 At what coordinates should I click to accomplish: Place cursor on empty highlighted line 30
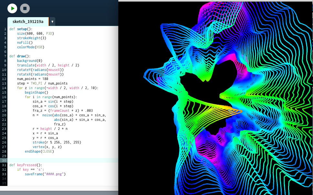(x=61, y=160)
